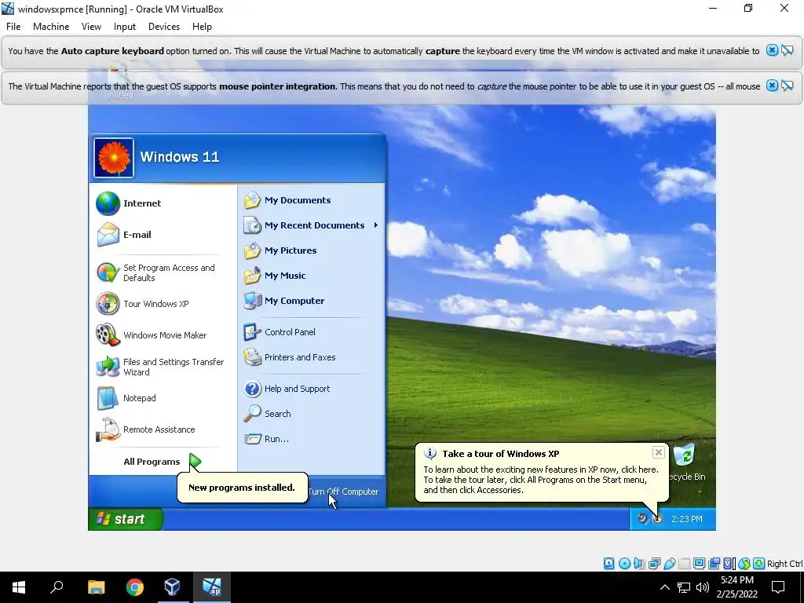Open the Recycle Bin on XP desktop
Viewport: 804px width, 603px height.
point(685,462)
